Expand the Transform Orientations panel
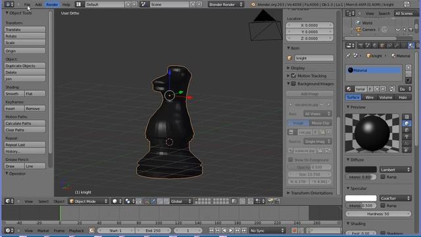This screenshot has height=237, width=421. click(x=288, y=193)
